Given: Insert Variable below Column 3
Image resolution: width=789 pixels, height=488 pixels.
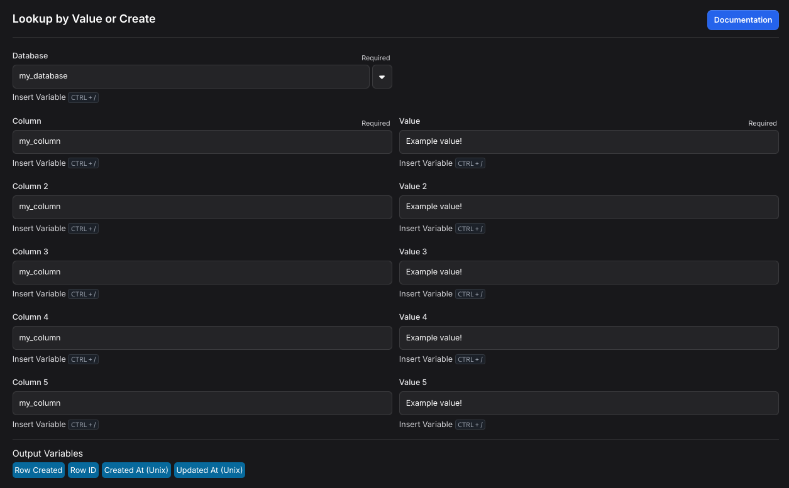Looking at the screenshot, I should pyautogui.click(x=39, y=294).
